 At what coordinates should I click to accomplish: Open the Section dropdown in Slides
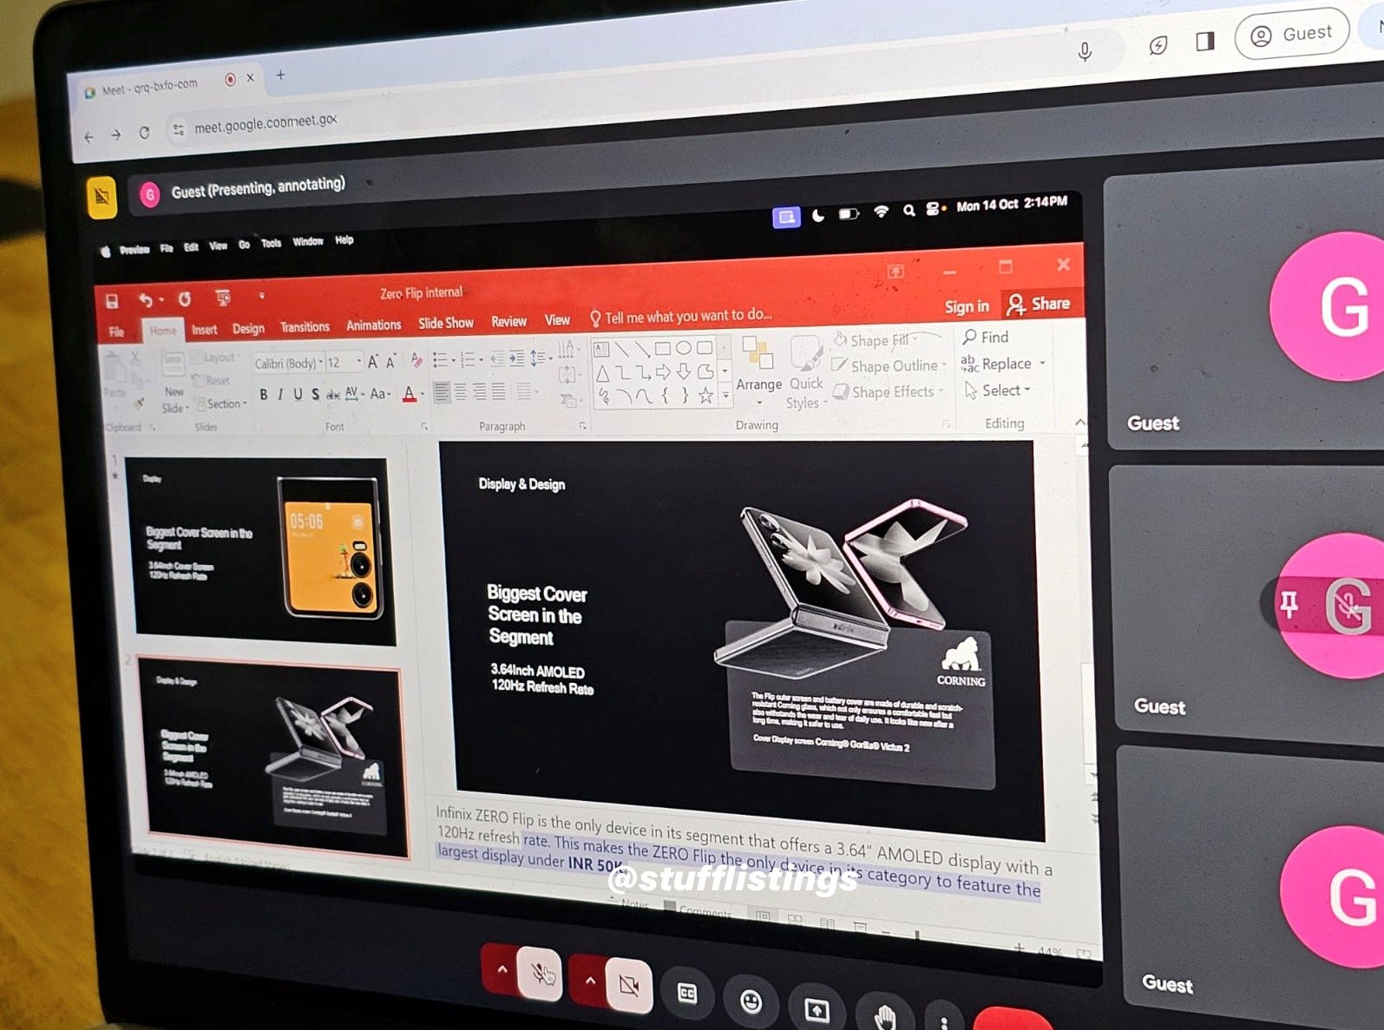[222, 403]
